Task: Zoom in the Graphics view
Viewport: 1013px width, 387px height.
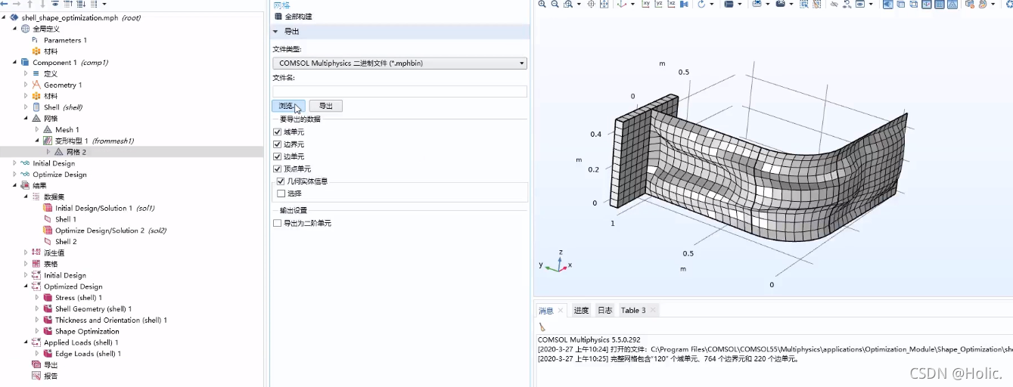Action: tap(542, 4)
